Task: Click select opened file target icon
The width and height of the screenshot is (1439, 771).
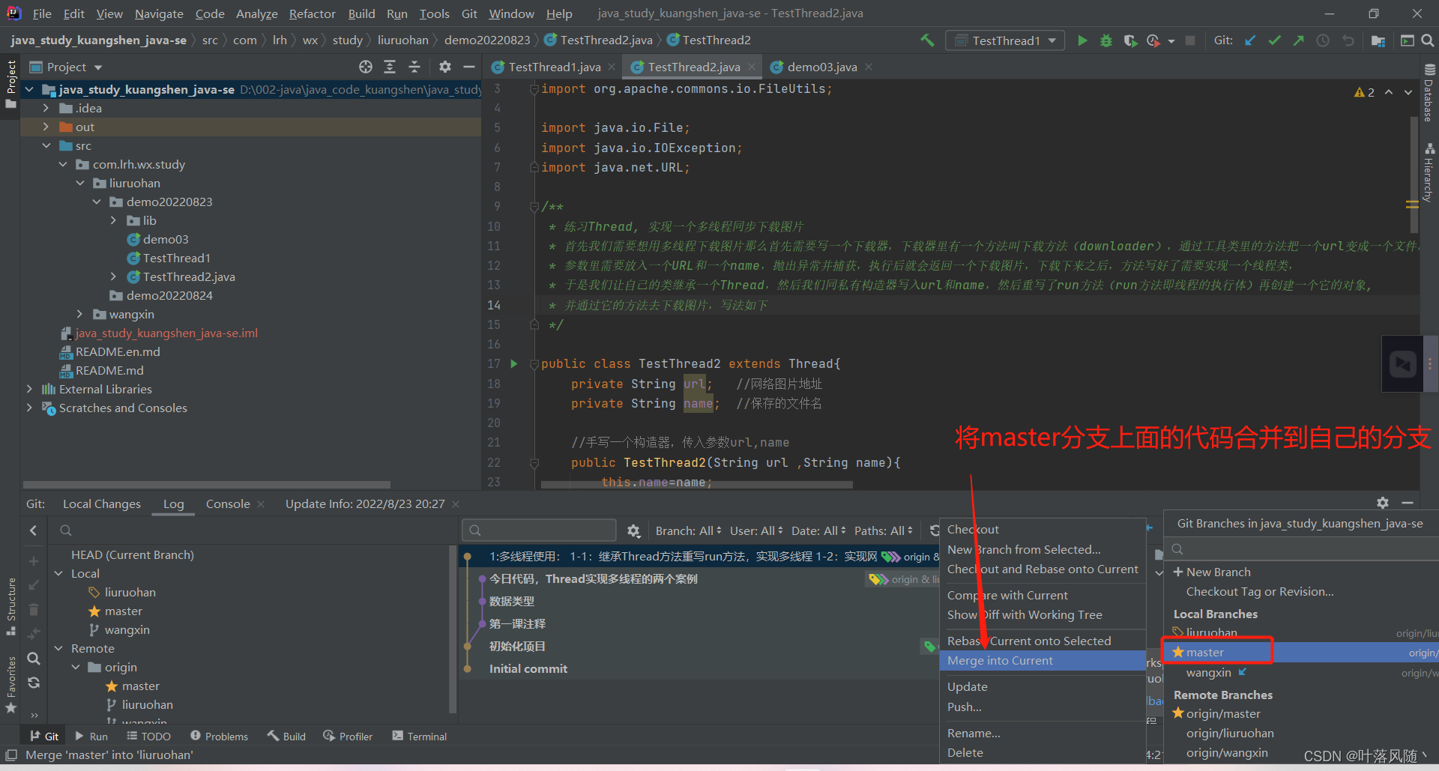Action: coord(366,67)
